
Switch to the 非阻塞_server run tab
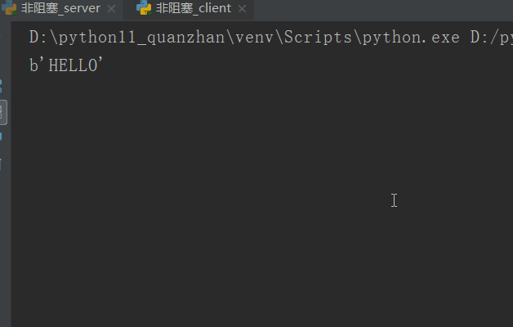(x=60, y=8)
